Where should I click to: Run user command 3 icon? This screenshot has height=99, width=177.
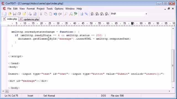click(x=102, y=14)
